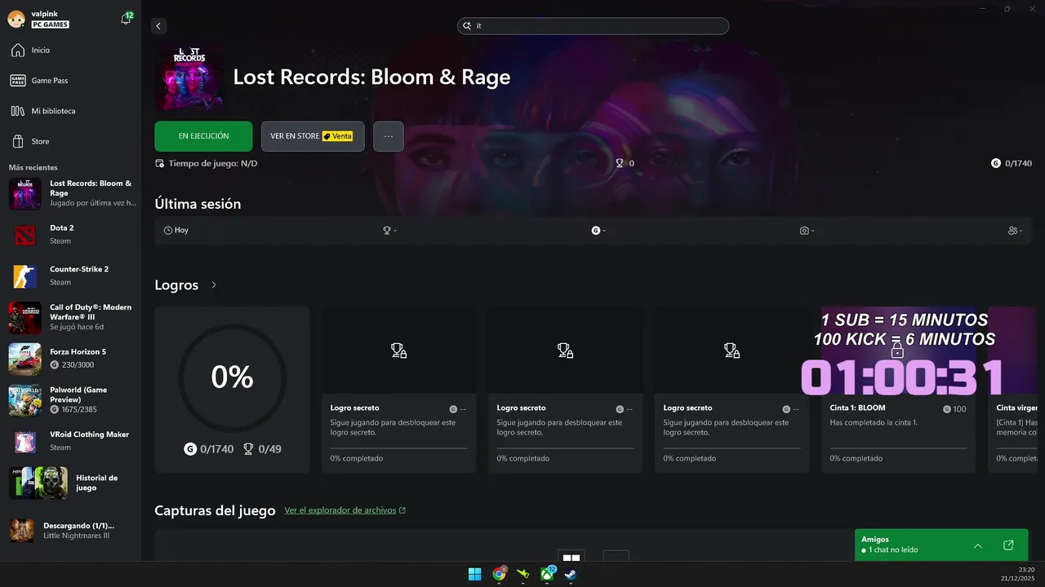Click the search magnifier icon
The width and height of the screenshot is (1045, 587).
click(x=467, y=26)
